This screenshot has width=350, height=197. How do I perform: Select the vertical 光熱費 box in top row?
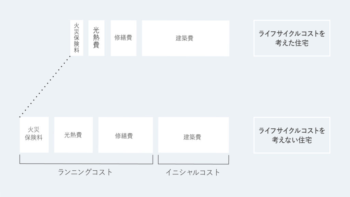coord(96,38)
